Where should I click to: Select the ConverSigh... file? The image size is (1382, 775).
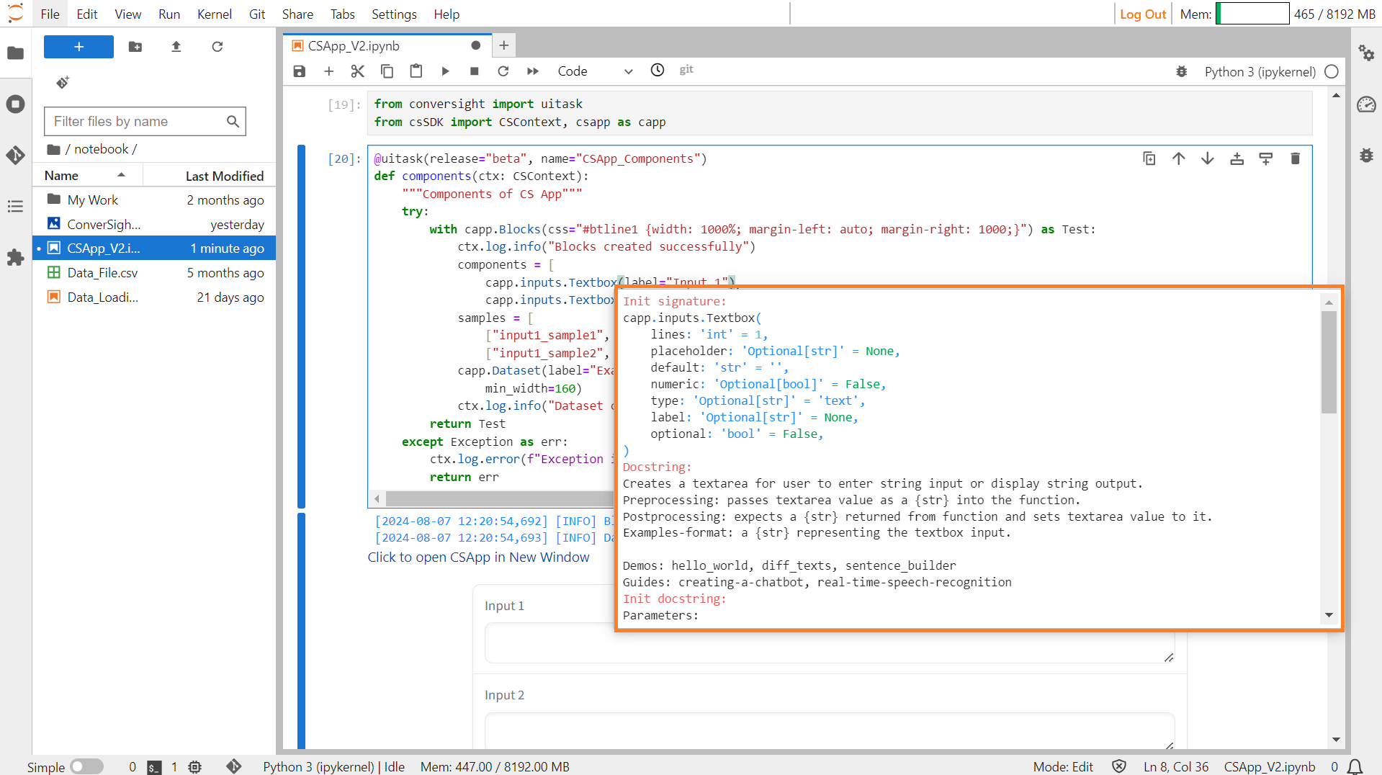click(154, 224)
